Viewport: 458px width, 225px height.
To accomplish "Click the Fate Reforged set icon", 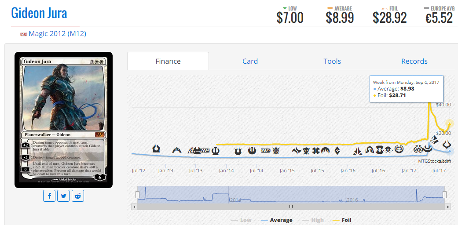I will (297, 151).
